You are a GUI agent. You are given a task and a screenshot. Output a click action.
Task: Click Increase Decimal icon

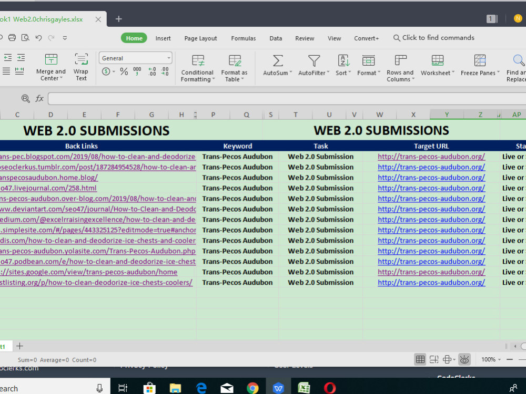(x=152, y=71)
